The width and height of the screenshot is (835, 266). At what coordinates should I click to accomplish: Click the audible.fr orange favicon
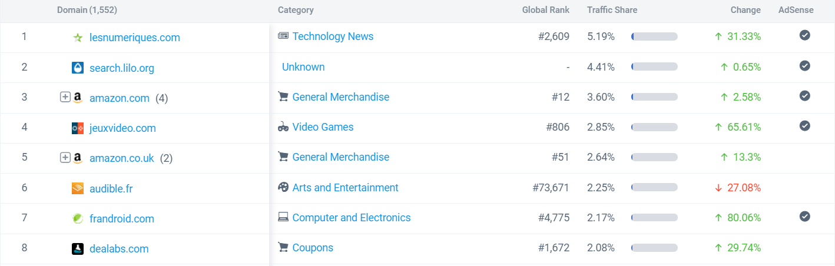click(x=78, y=188)
